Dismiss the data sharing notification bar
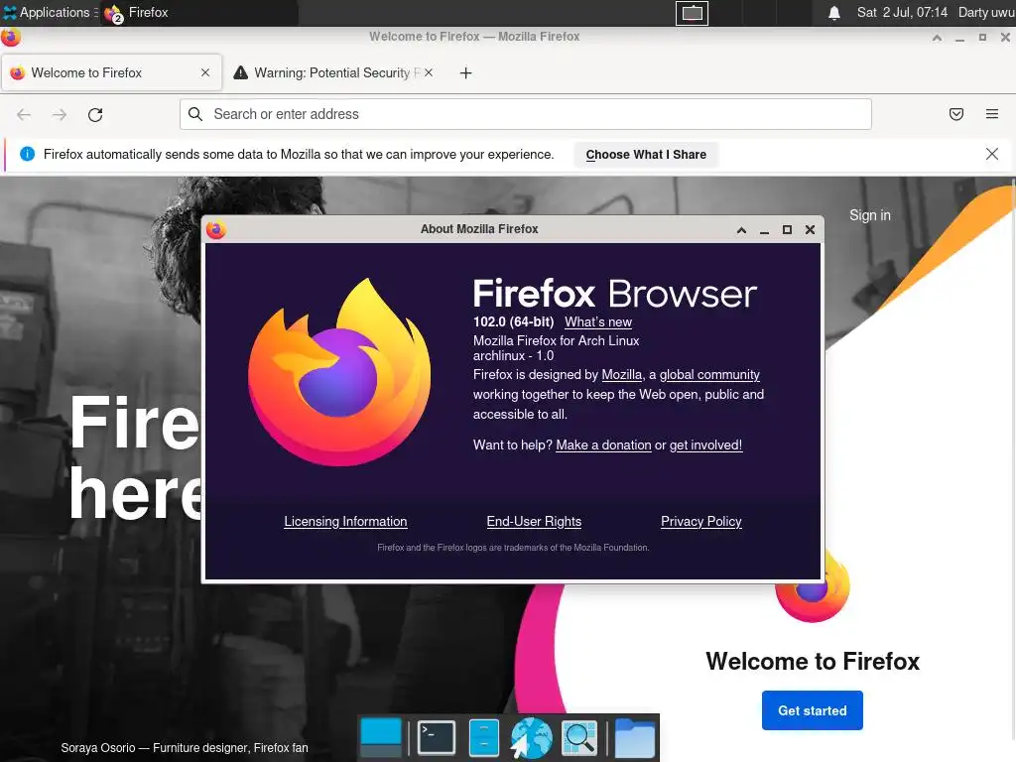The height and width of the screenshot is (762, 1016). coord(992,154)
